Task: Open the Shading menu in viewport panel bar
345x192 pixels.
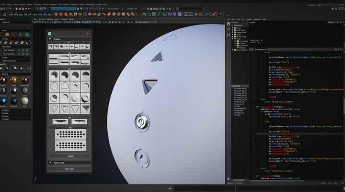Action: point(43,20)
